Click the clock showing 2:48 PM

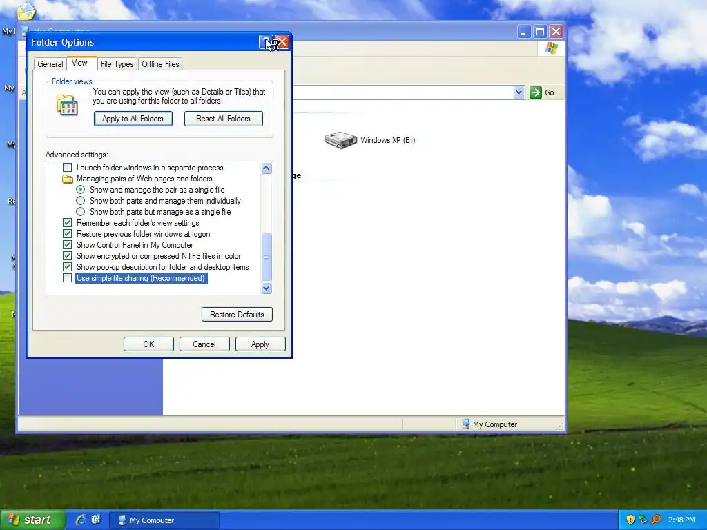pos(681,520)
